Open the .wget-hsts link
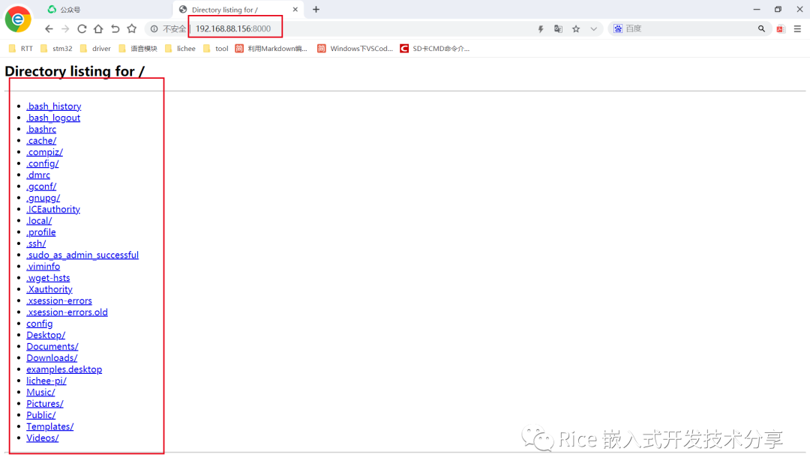The height and width of the screenshot is (475, 810). [x=48, y=278]
